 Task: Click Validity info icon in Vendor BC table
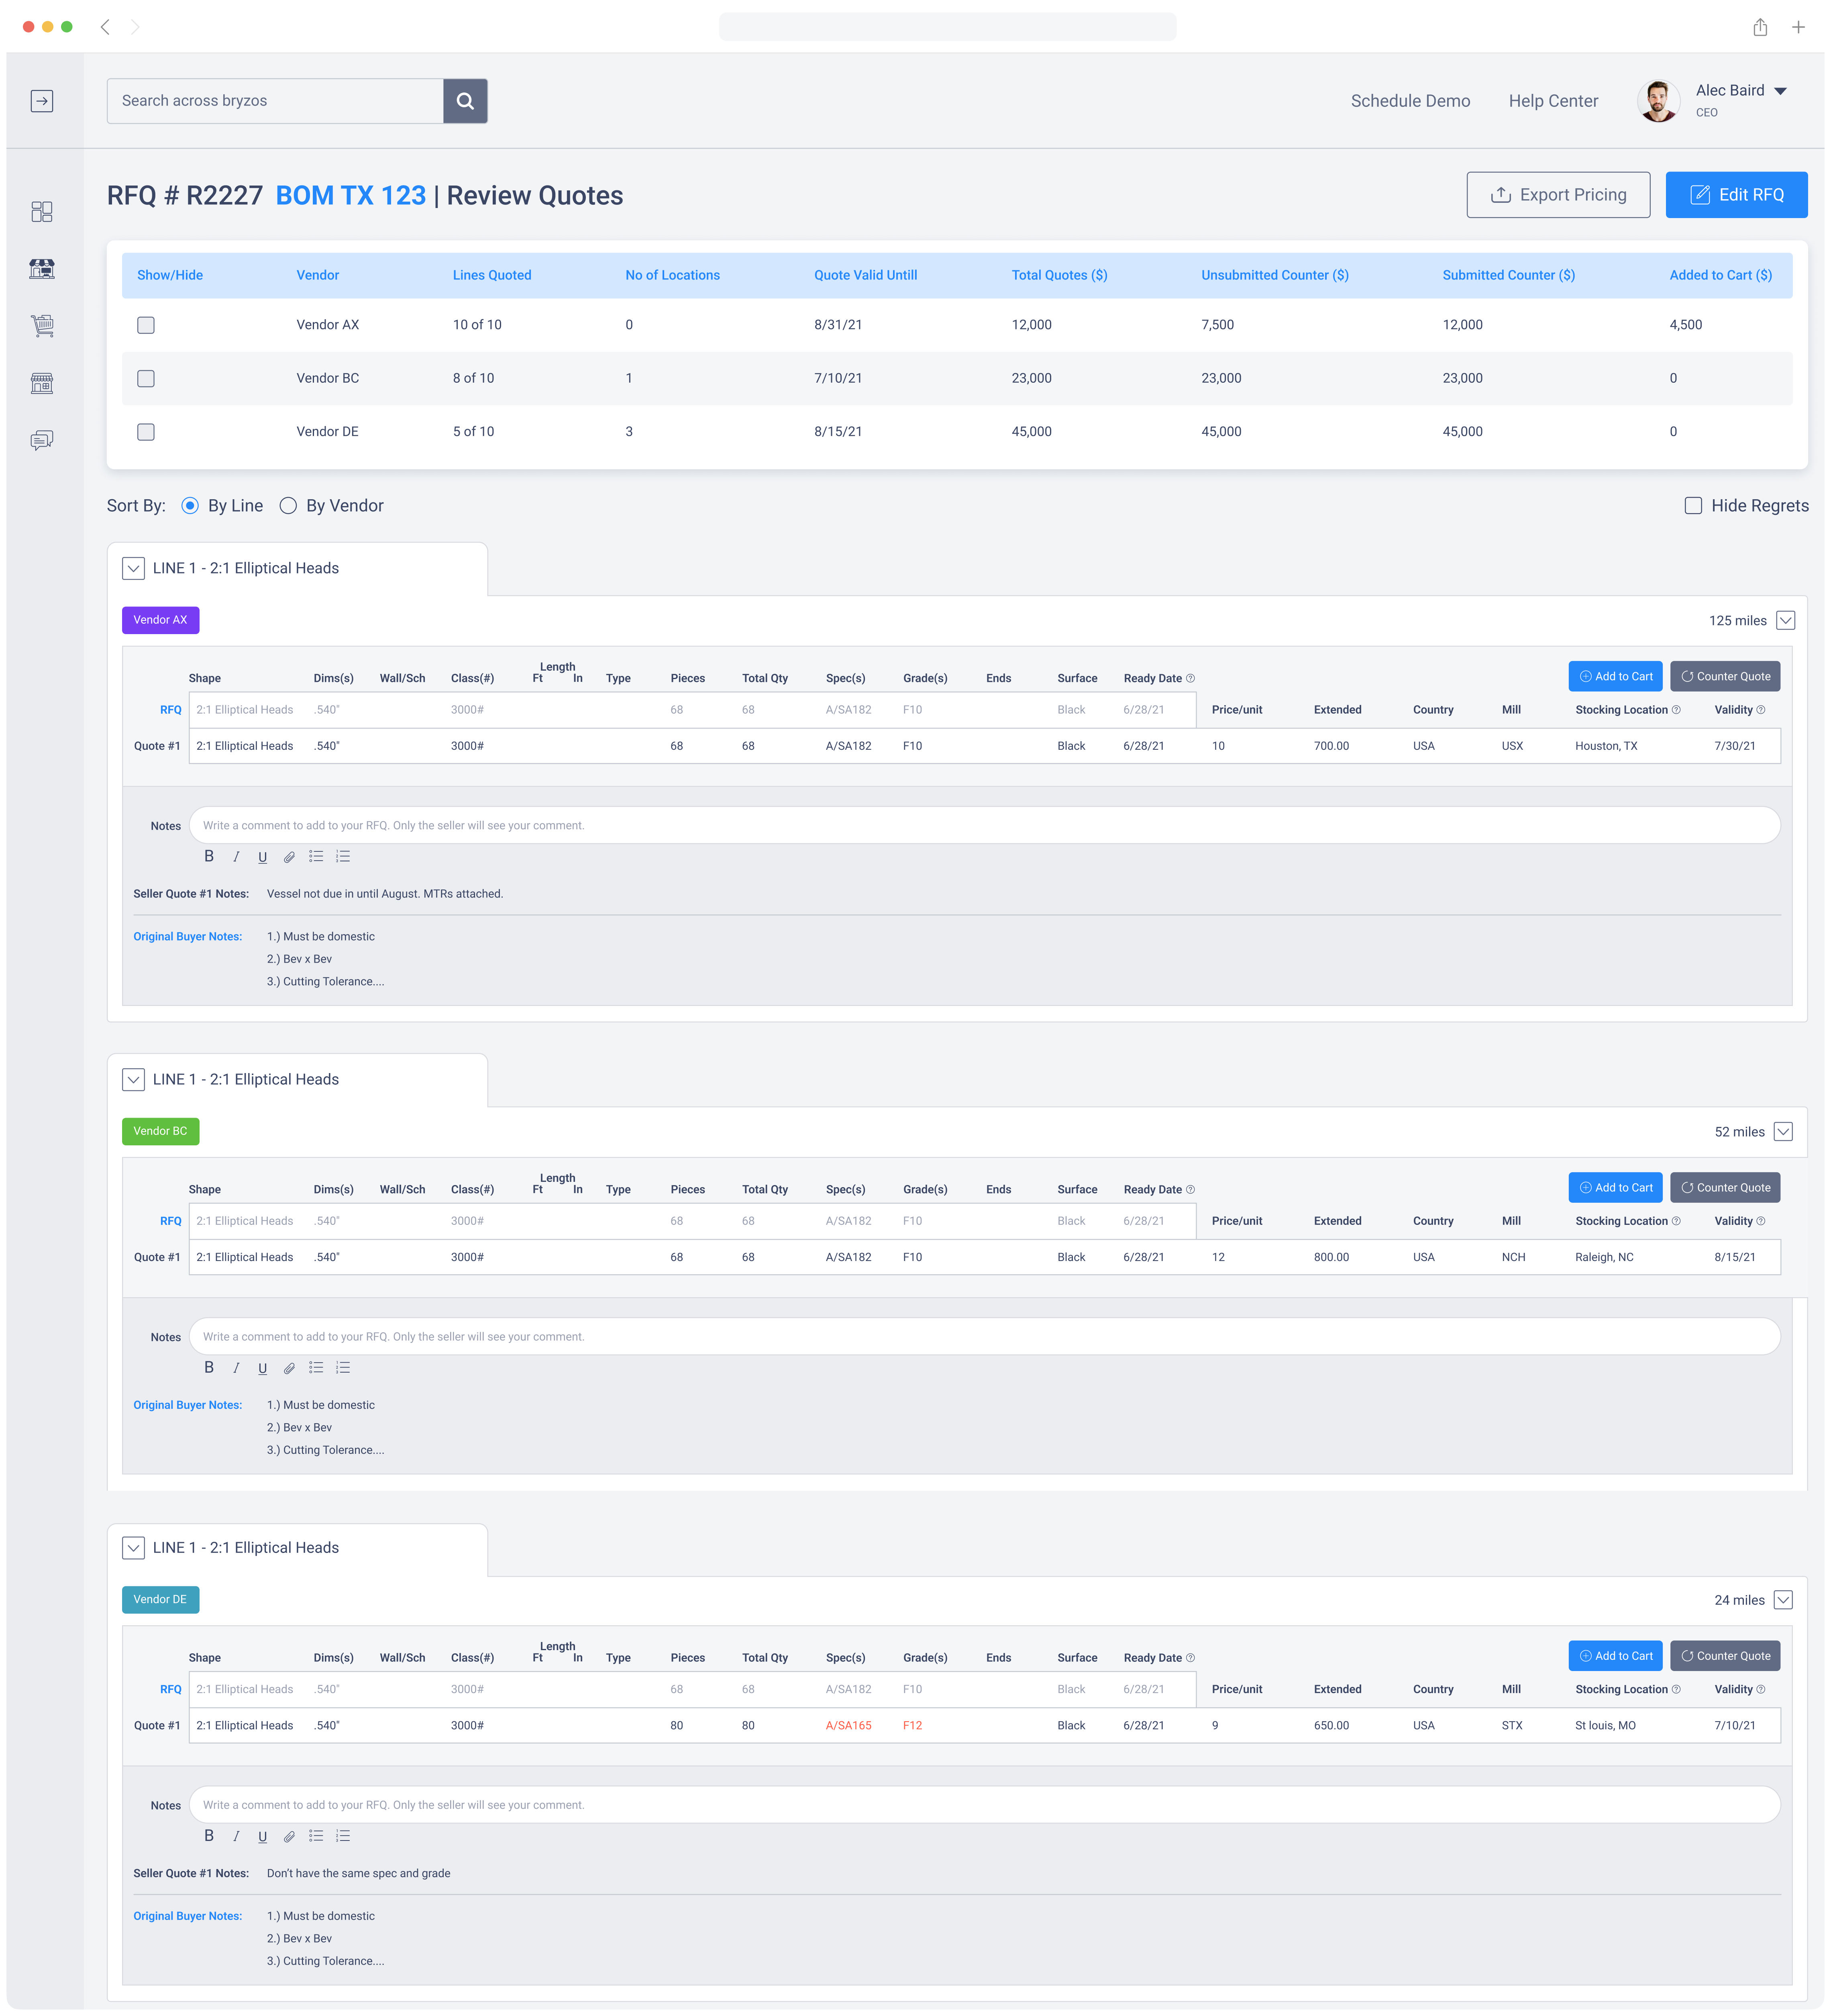point(1761,1221)
